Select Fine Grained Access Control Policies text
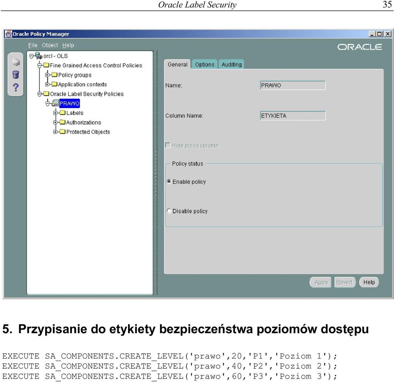This screenshot has width=394, height=382. pyautogui.click(x=96, y=65)
